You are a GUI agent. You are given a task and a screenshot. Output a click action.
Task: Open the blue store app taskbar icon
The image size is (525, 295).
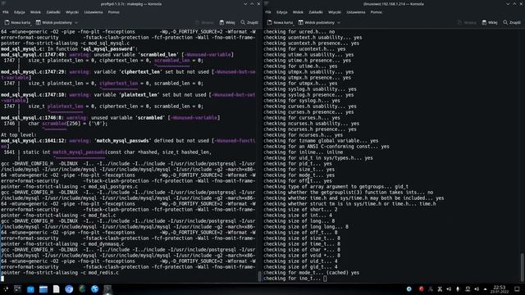[30, 289]
